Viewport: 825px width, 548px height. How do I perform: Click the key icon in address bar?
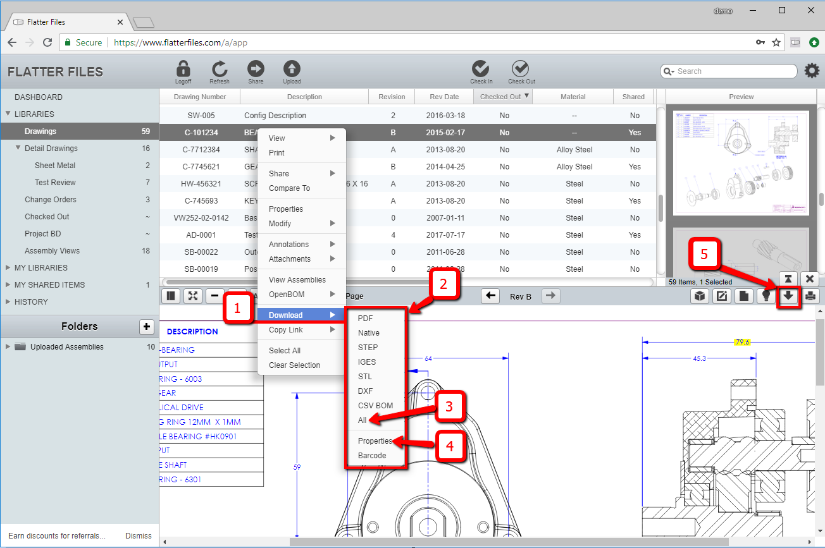pos(760,42)
